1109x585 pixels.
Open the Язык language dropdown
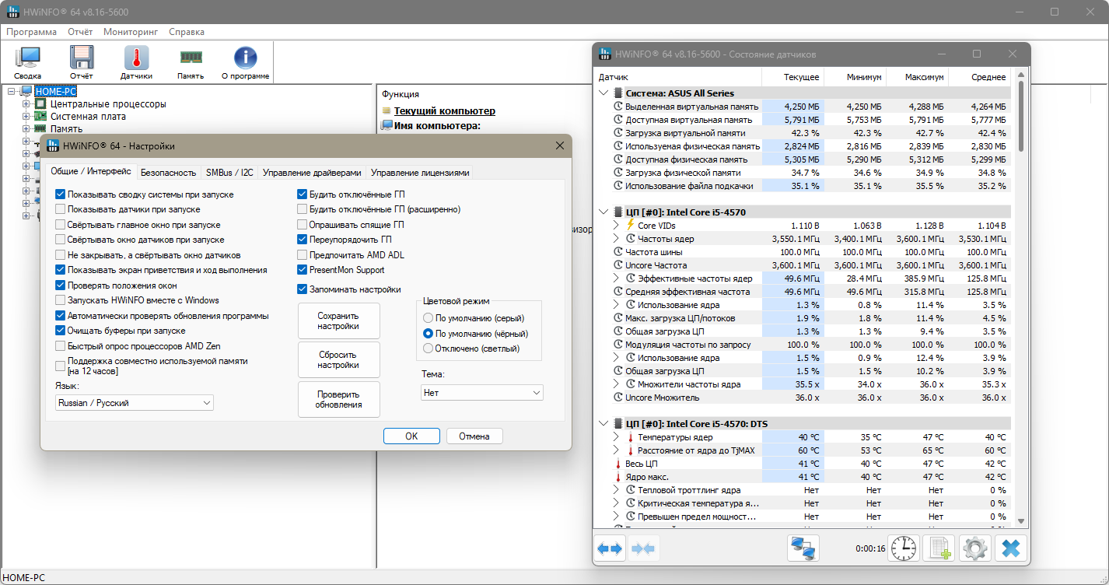coord(135,403)
